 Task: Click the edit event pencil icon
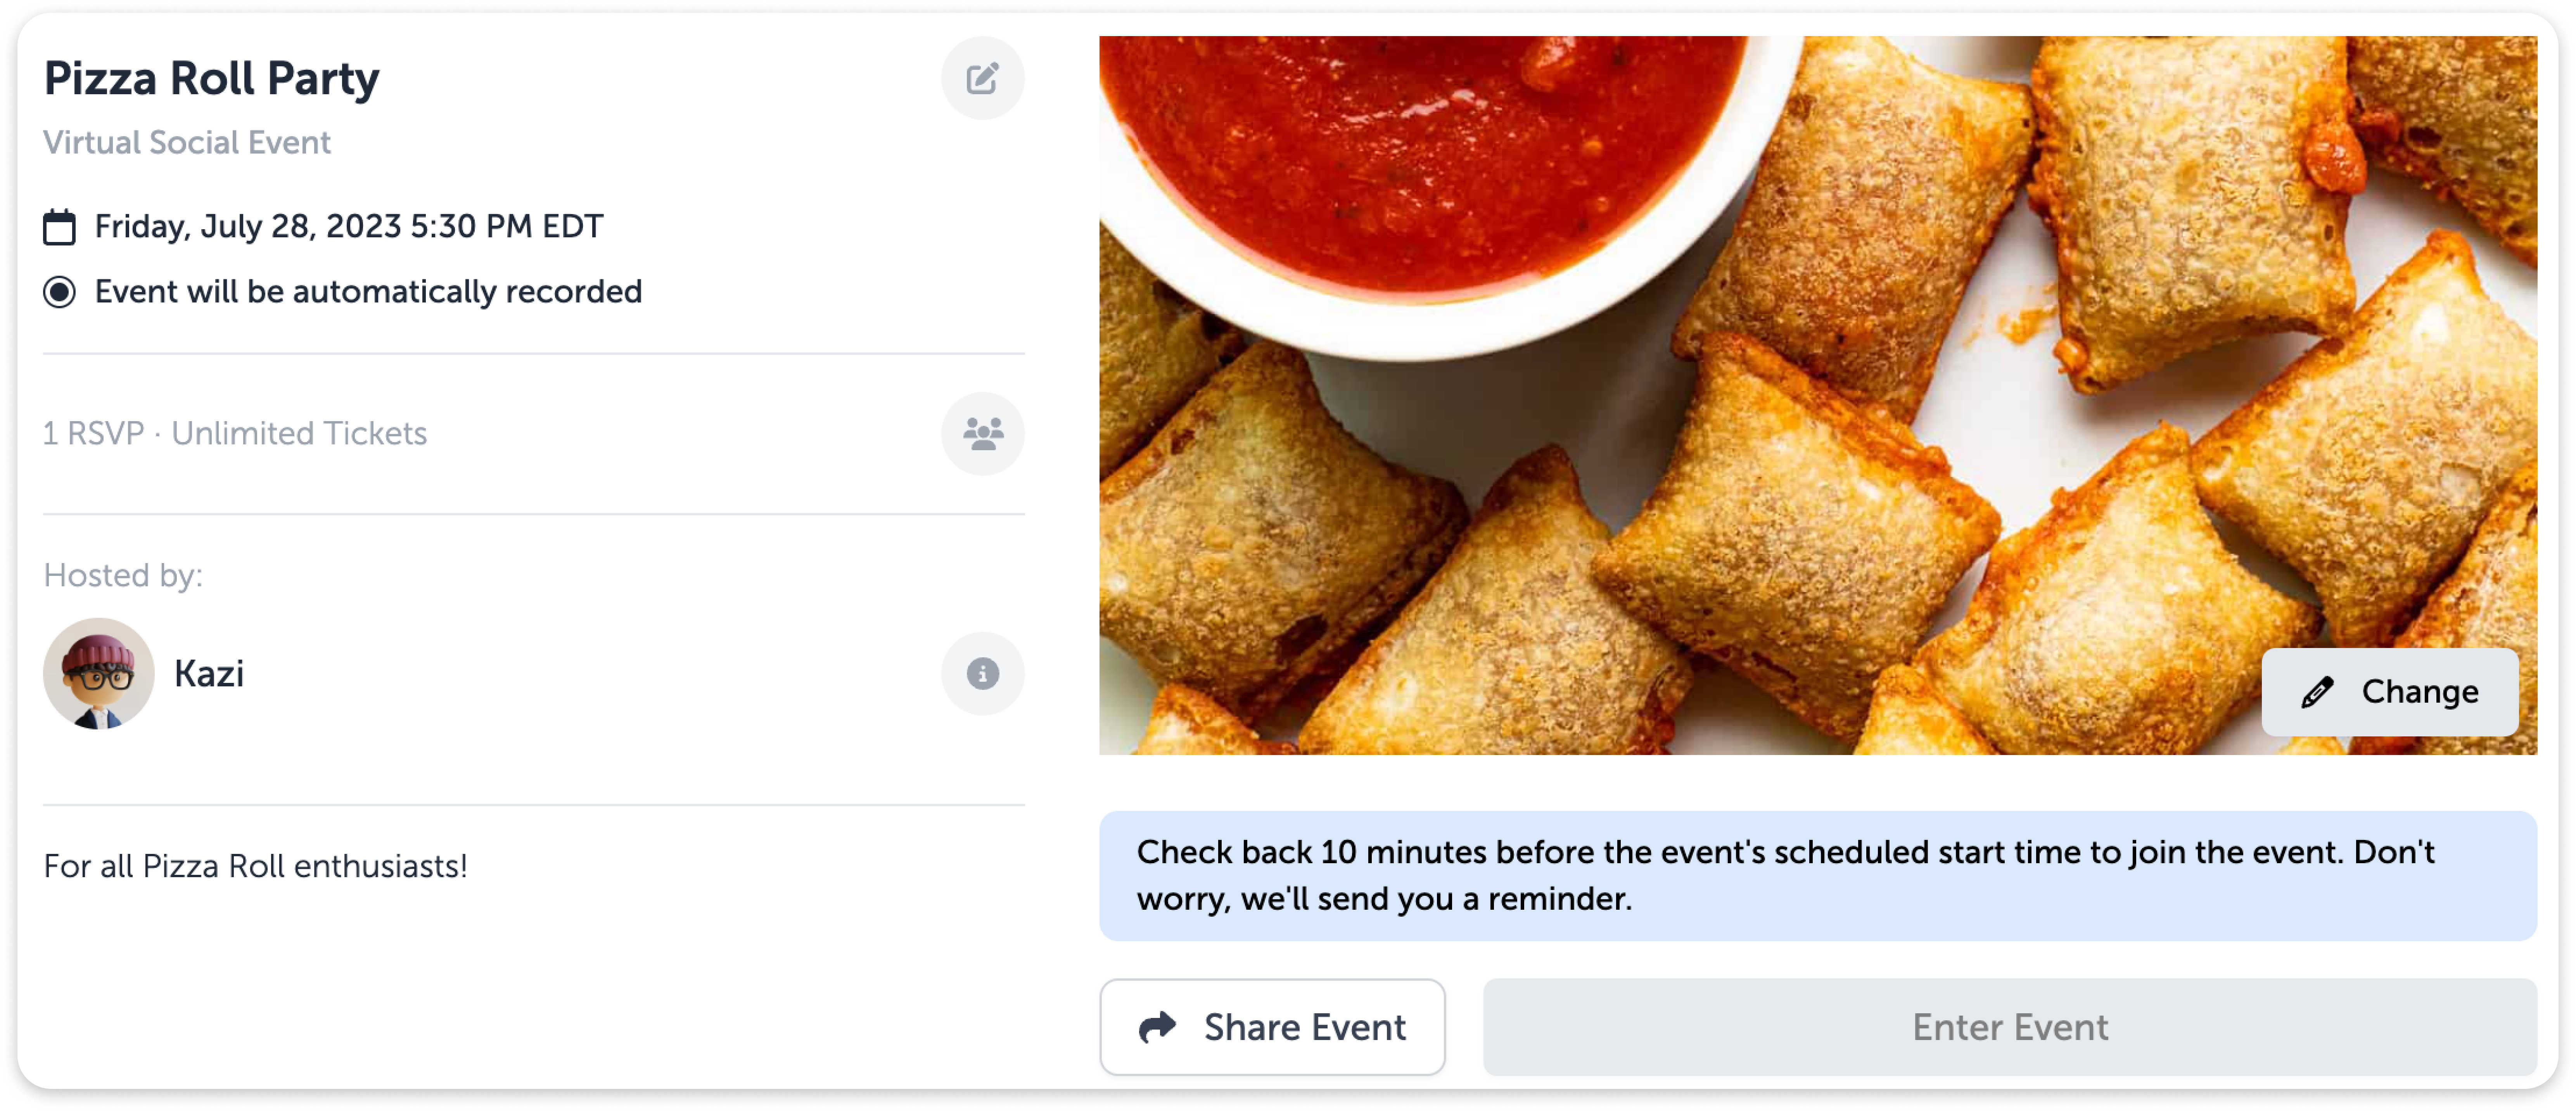(982, 78)
